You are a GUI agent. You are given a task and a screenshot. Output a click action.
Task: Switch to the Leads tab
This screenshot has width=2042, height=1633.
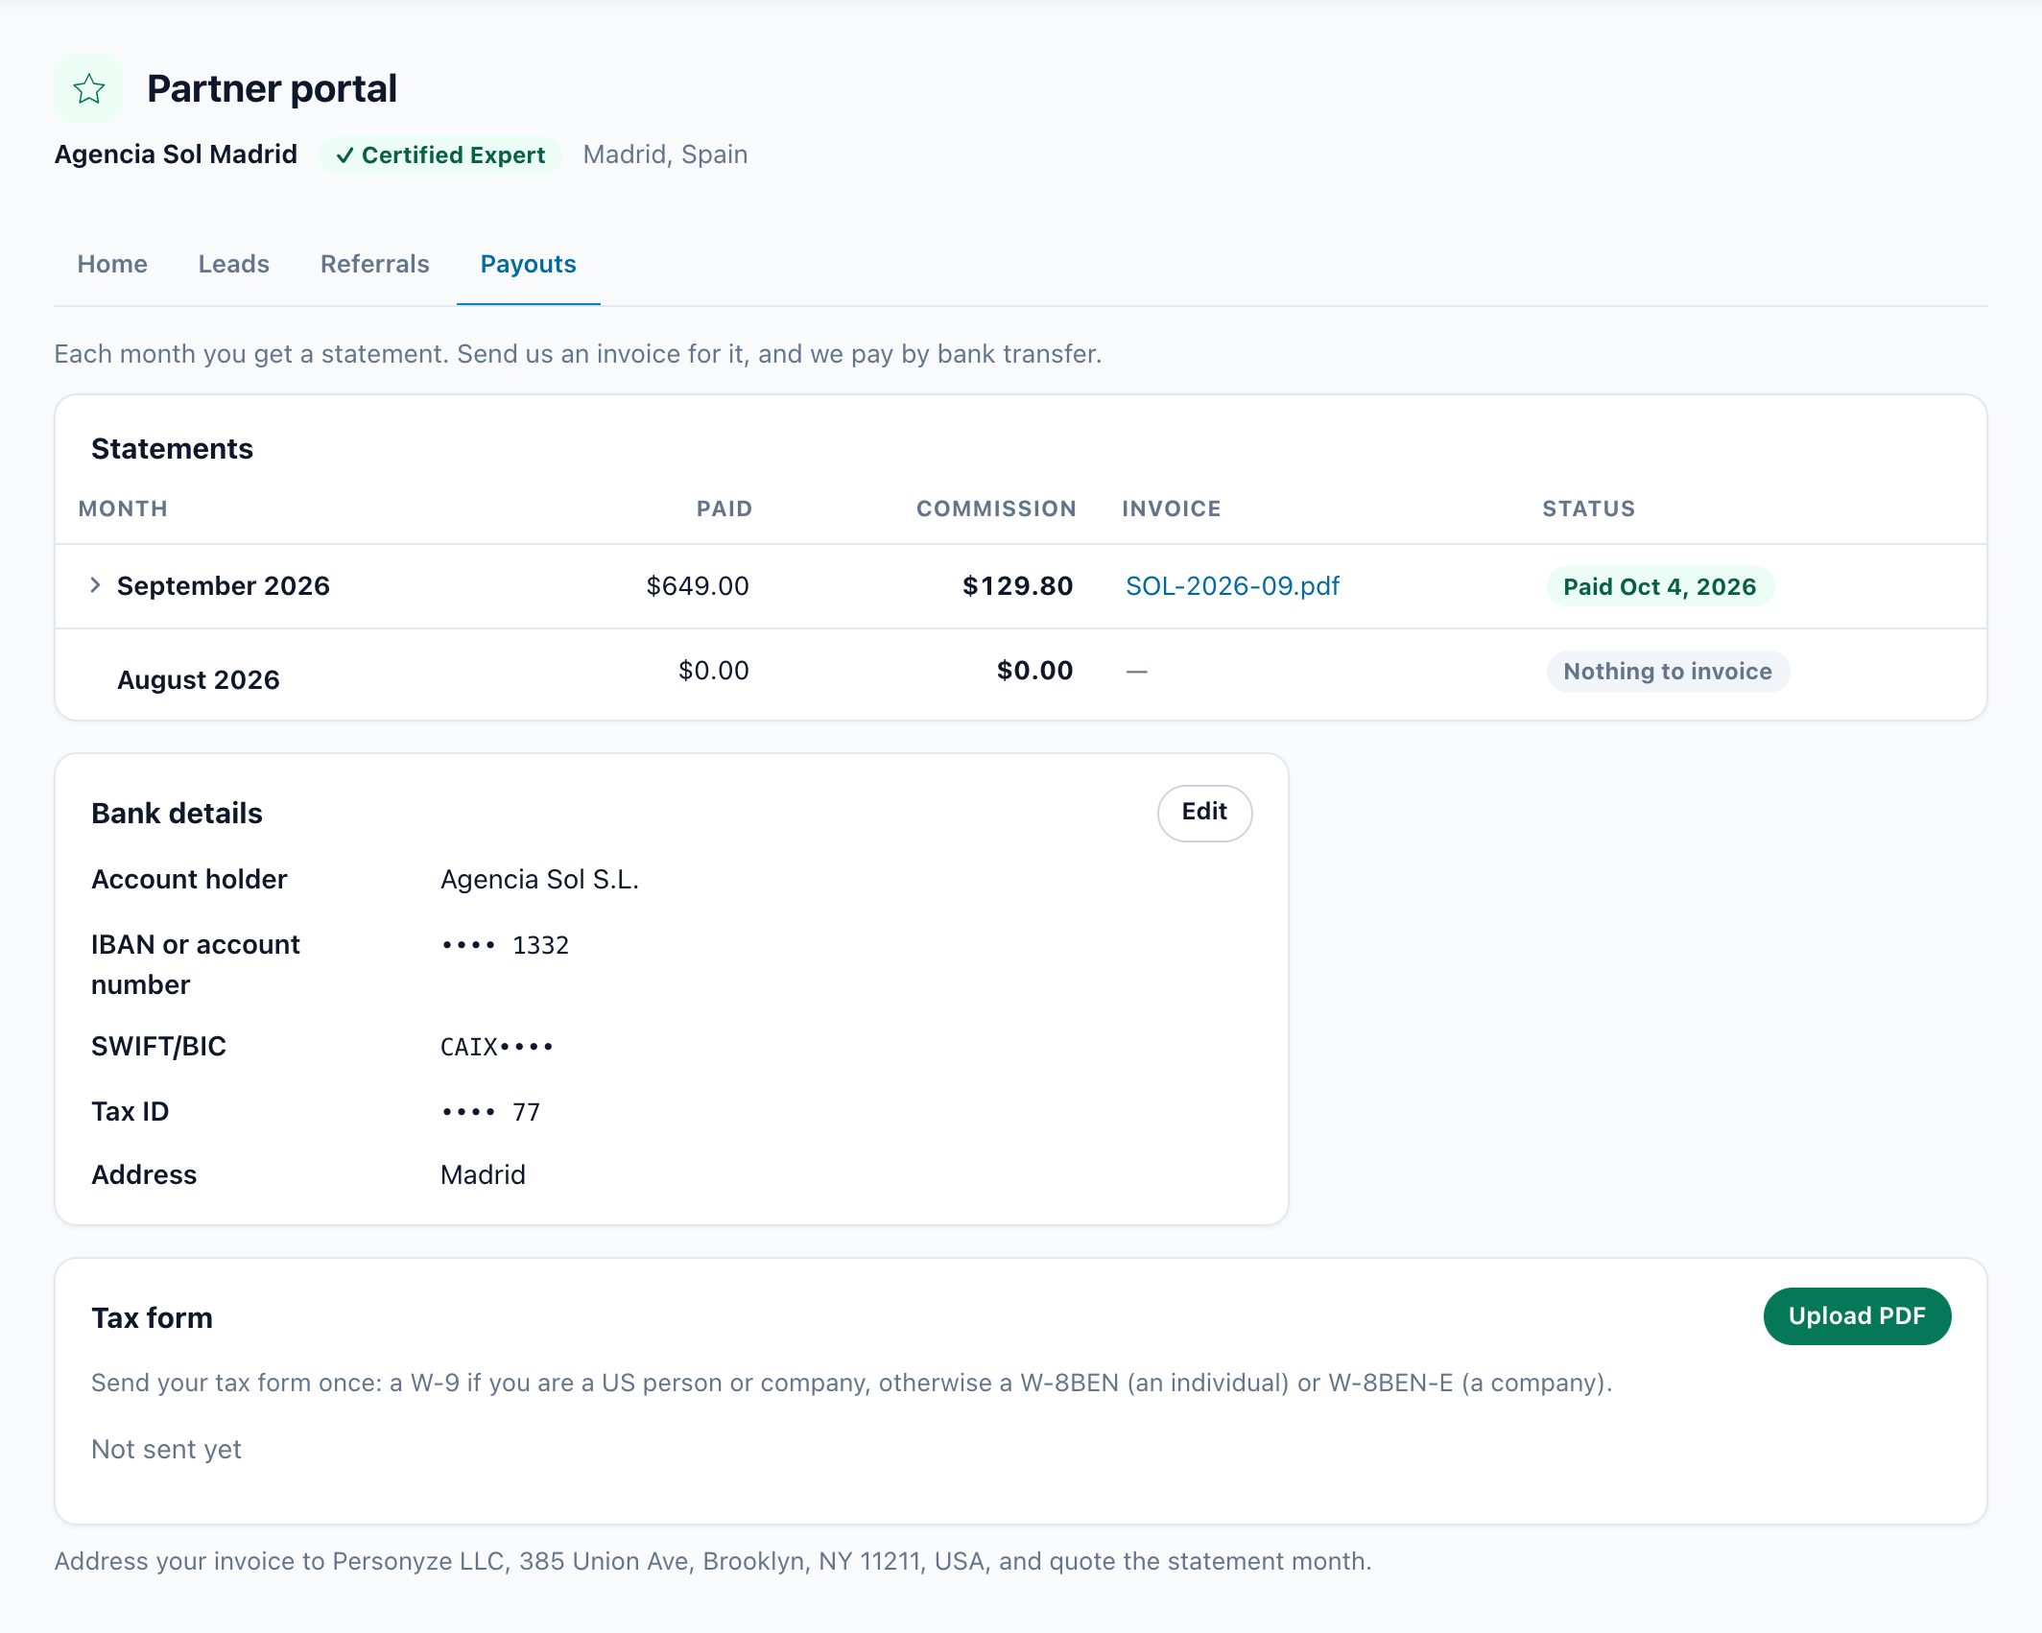(234, 264)
